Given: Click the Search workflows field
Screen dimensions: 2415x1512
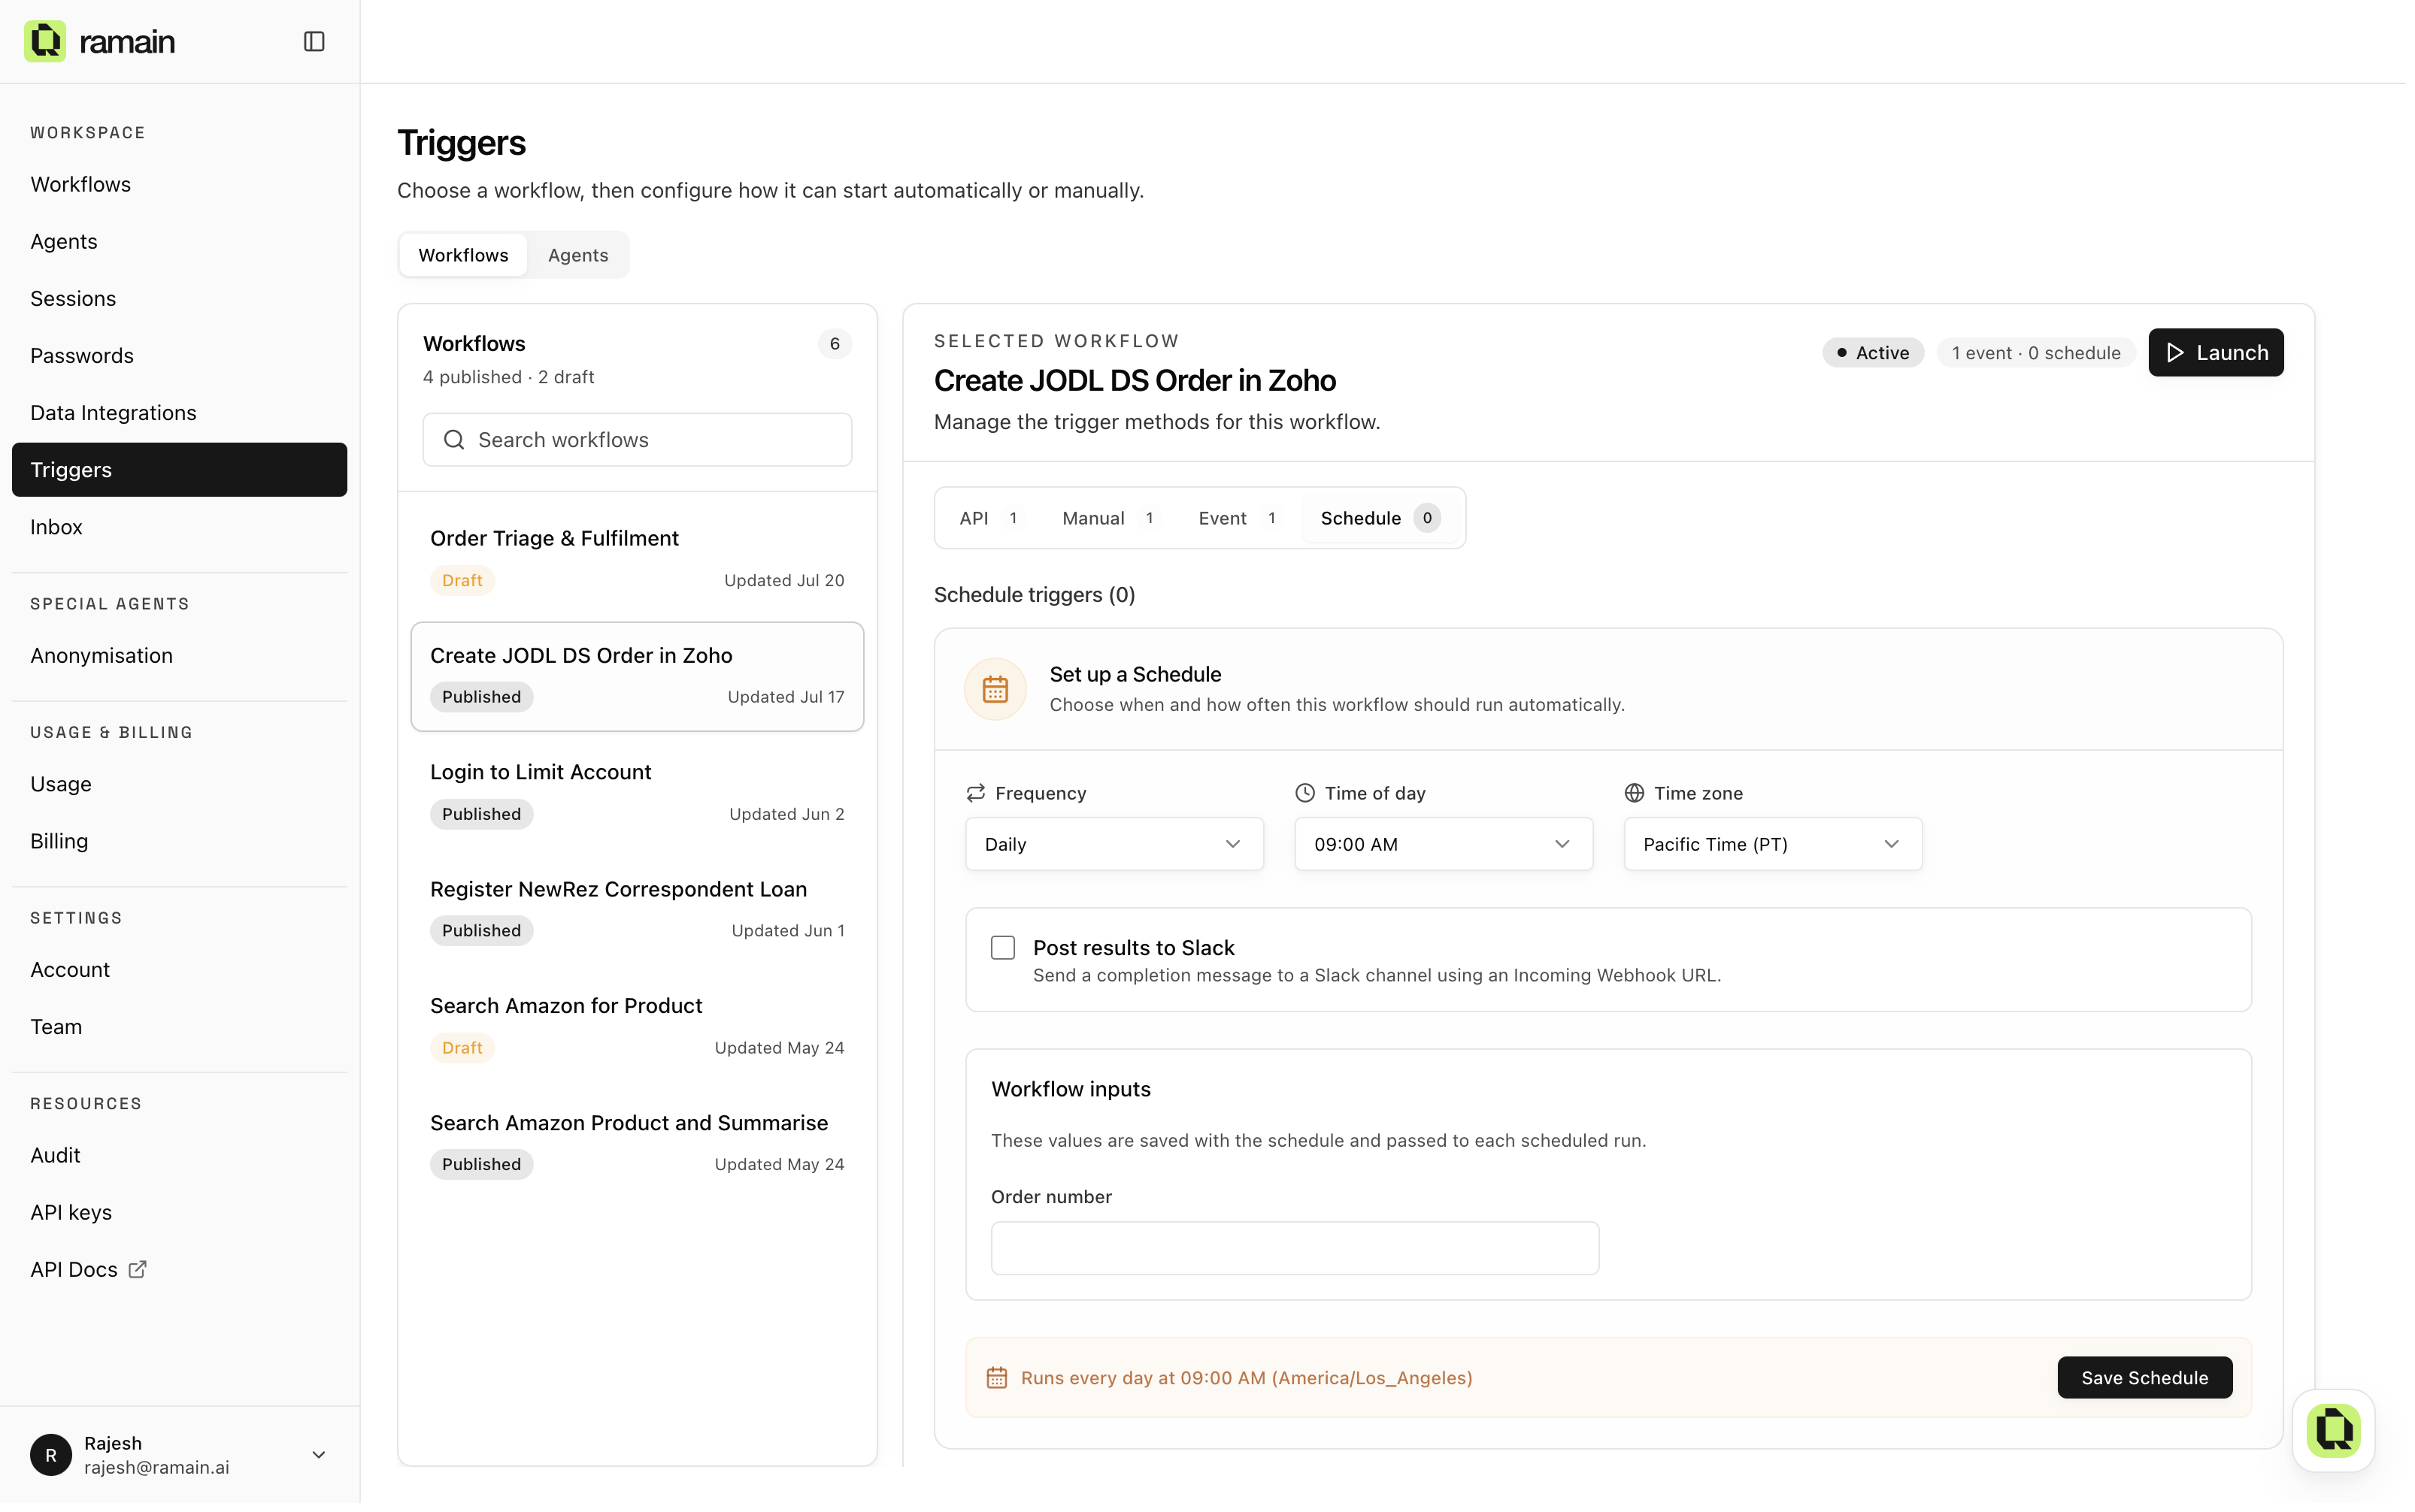Looking at the screenshot, I should coord(639,441).
